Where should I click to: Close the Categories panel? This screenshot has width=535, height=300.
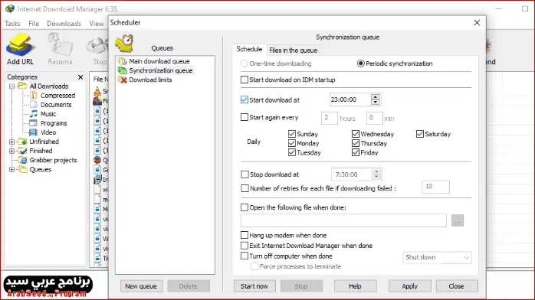tap(80, 77)
